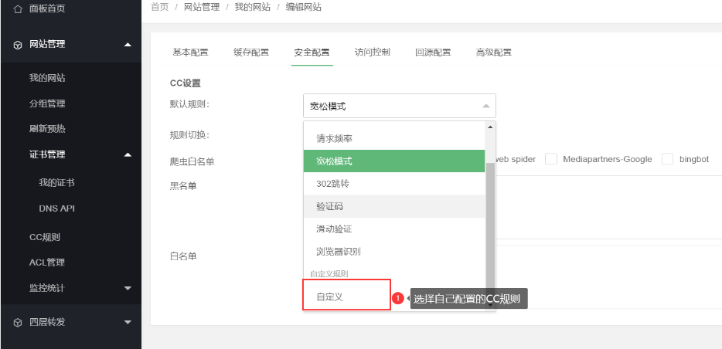Open 我的网站 in the sidebar

click(x=47, y=78)
